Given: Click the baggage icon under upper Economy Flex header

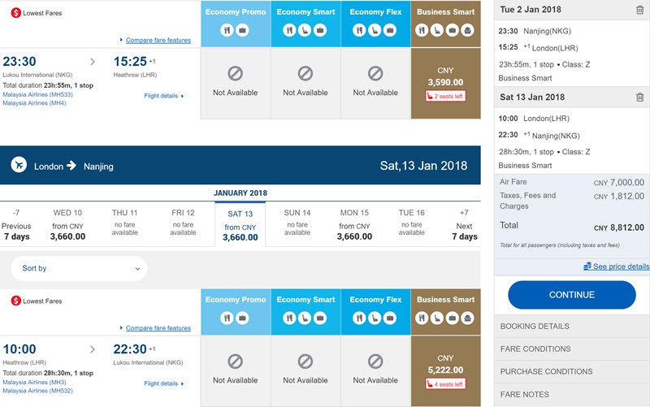Looking at the screenshot, I should point(390,30).
